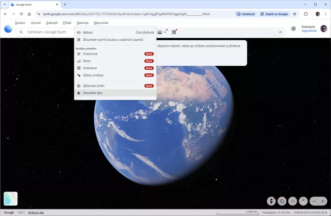Toggle the 3D view button
331x216 pixels.
tap(293, 201)
